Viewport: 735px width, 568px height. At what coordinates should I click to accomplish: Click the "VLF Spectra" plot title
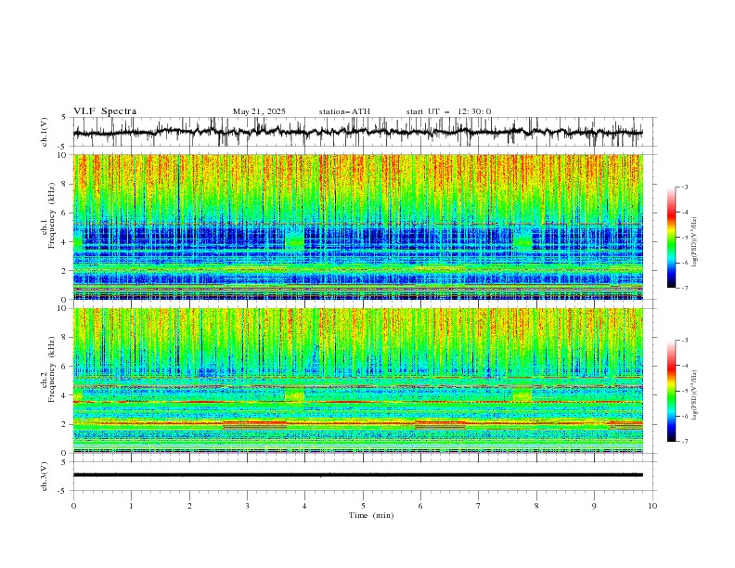click(105, 111)
